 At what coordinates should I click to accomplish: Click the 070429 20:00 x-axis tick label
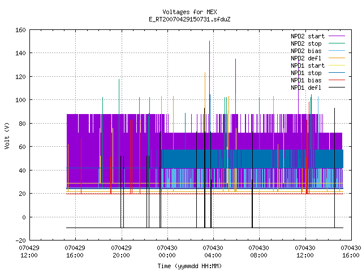pyautogui.click(x=121, y=252)
